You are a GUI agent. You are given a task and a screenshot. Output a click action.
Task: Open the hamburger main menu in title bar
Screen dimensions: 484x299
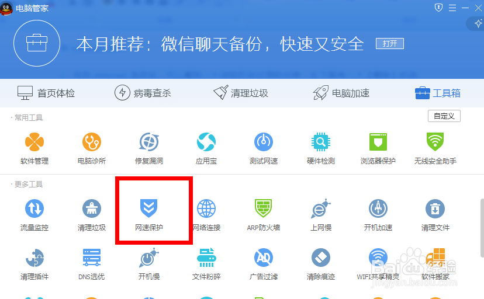click(452, 8)
